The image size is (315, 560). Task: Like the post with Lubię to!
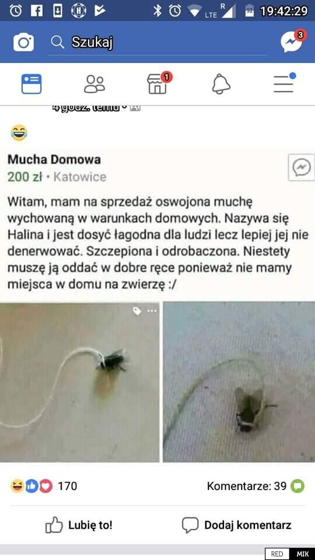79,526
